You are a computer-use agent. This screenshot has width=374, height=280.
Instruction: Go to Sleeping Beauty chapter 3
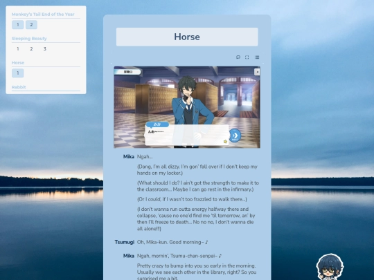click(x=44, y=49)
